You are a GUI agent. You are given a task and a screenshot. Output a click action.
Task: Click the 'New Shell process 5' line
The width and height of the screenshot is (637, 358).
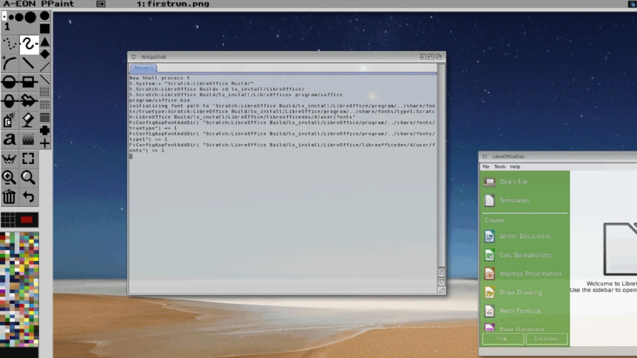[x=159, y=78]
